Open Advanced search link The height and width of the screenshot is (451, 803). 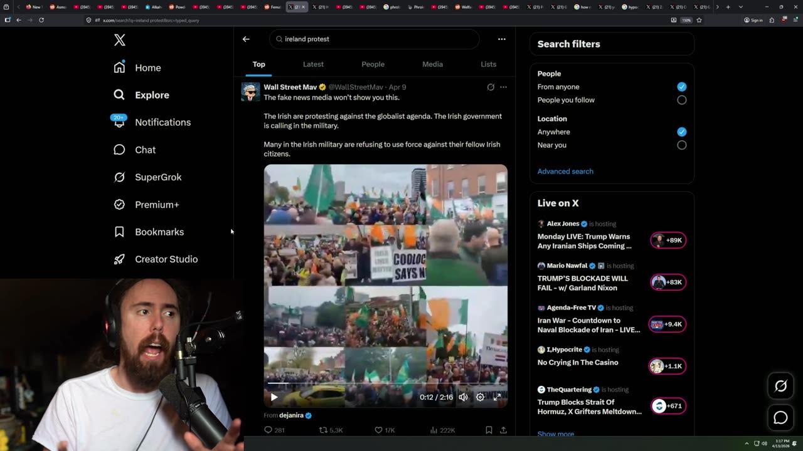[565, 171]
